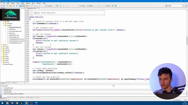Click the Compile toolbar button
Screen dimensions: 188x105
[x=49, y=6]
